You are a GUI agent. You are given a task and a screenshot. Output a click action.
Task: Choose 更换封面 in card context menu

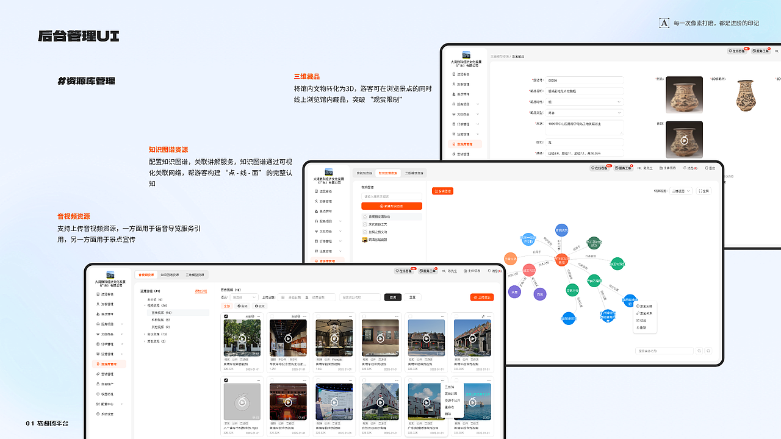point(451,394)
